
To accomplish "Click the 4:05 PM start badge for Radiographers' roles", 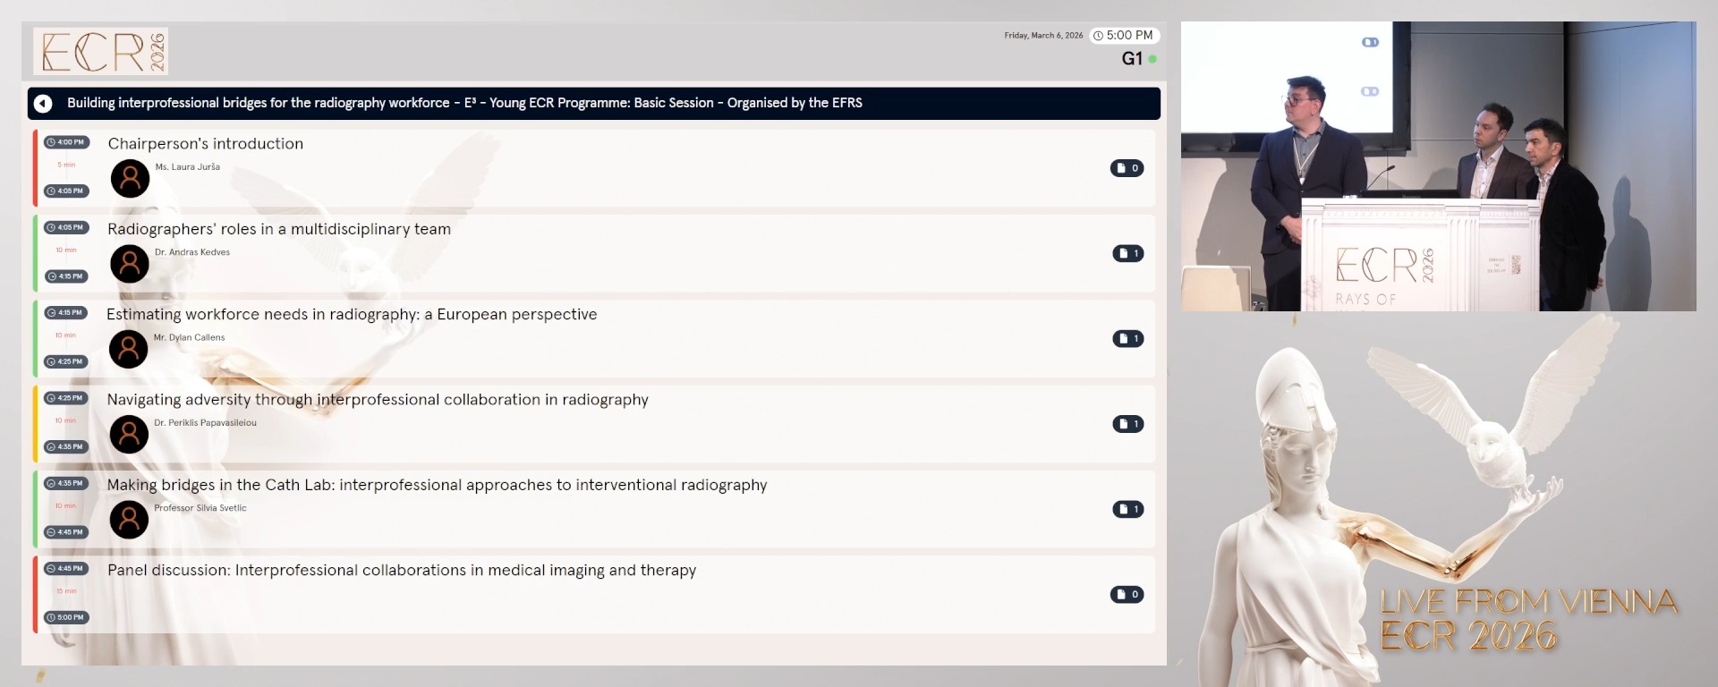I will point(66,227).
